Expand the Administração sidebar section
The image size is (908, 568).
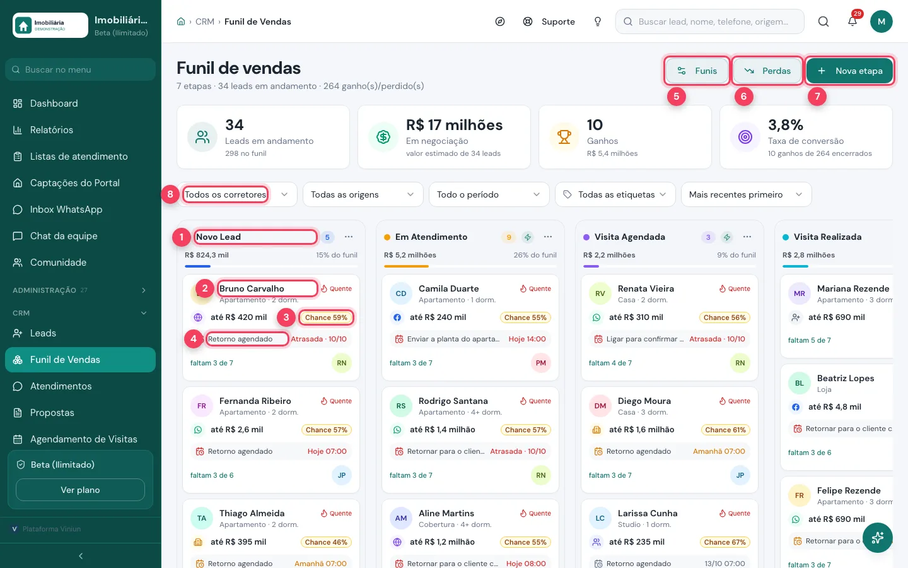pos(81,290)
